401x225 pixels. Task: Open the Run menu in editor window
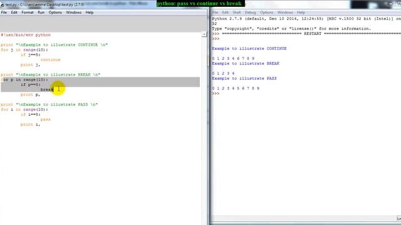pyautogui.click(x=41, y=12)
